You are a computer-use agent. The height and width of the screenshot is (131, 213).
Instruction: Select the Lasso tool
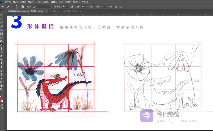pyautogui.click(x=2, y=23)
